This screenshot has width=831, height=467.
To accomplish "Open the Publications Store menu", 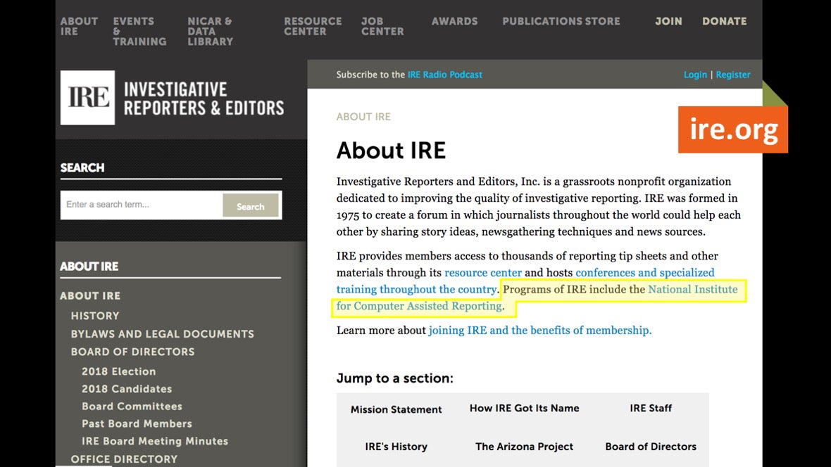I will pos(561,21).
